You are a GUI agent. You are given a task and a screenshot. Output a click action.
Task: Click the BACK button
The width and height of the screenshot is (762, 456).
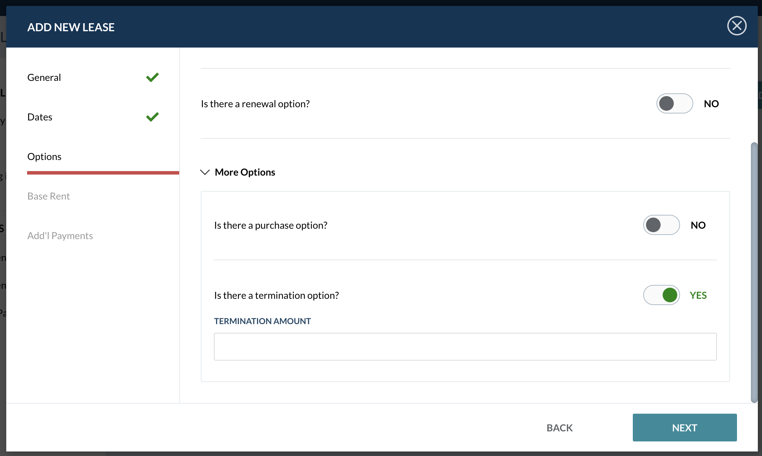click(x=559, y=428)
